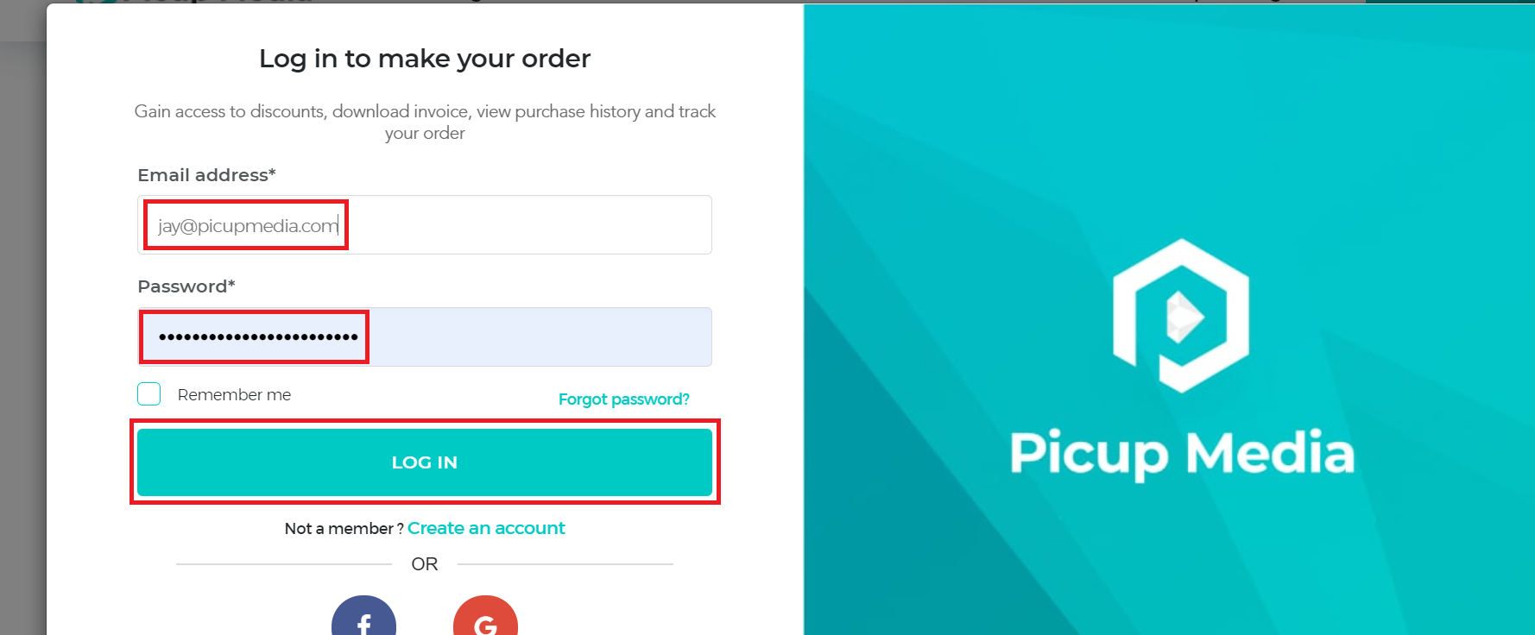The width and height of the screenshot is (1535, 635).
Task: Click the 'Not a member ?' text
Action: coord(344,529)
